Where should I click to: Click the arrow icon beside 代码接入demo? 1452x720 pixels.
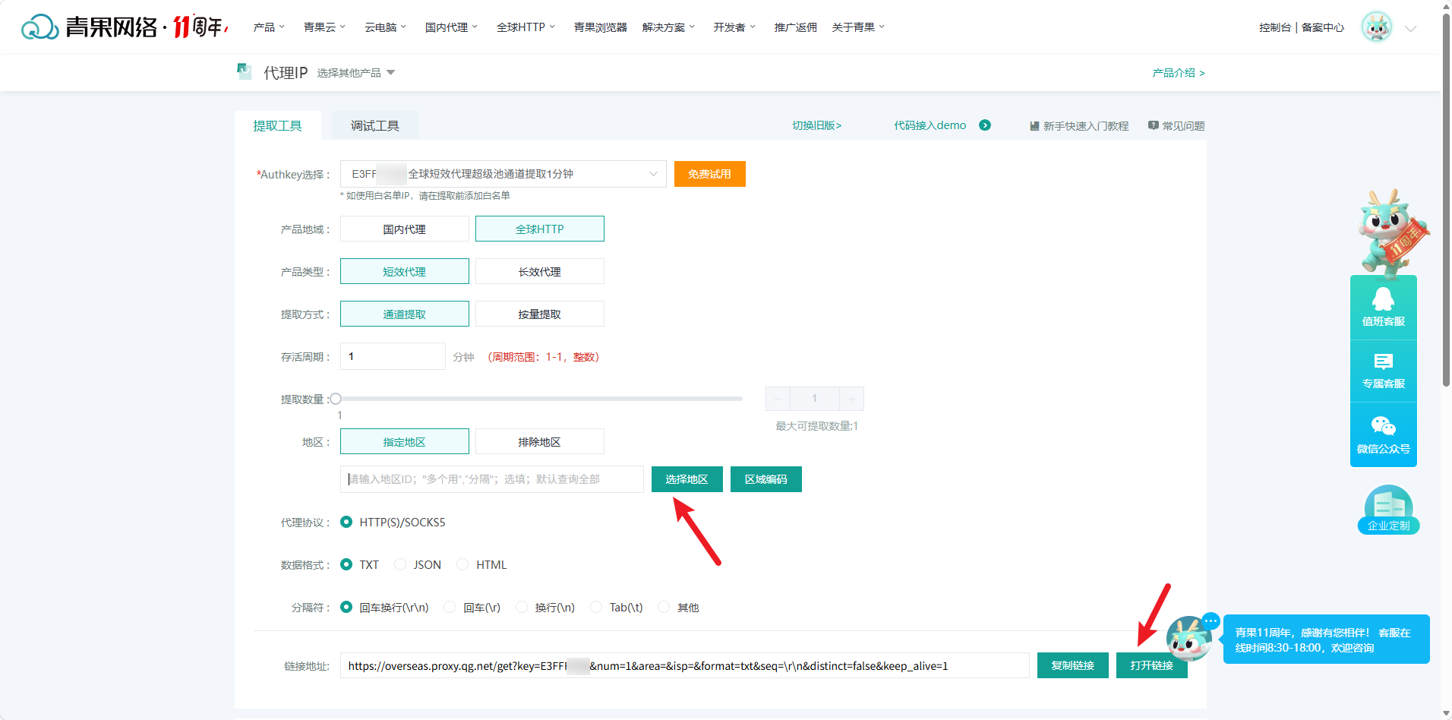pyautogui.click(x=985, y=125)
